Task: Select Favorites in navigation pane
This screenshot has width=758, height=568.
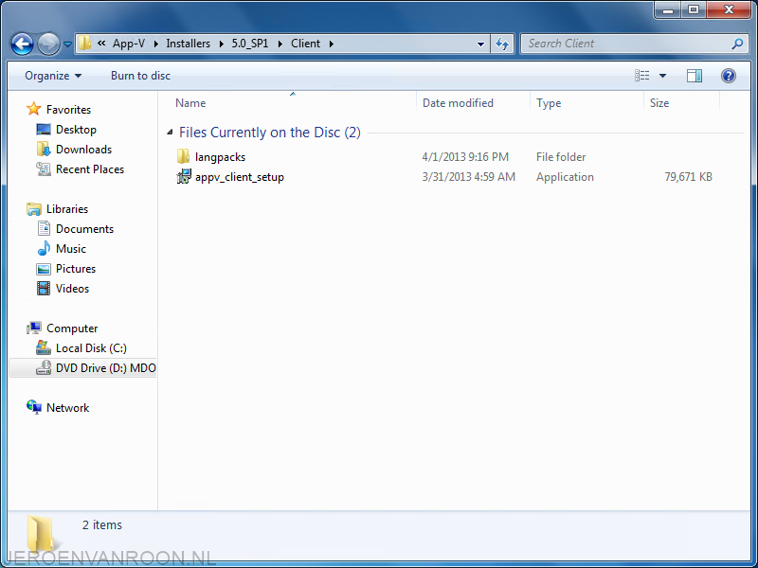Action: (x=68, y=110)
